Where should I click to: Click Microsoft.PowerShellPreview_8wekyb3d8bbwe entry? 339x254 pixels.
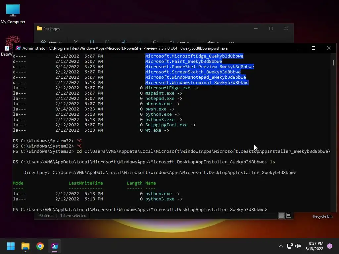coord(200,66)
